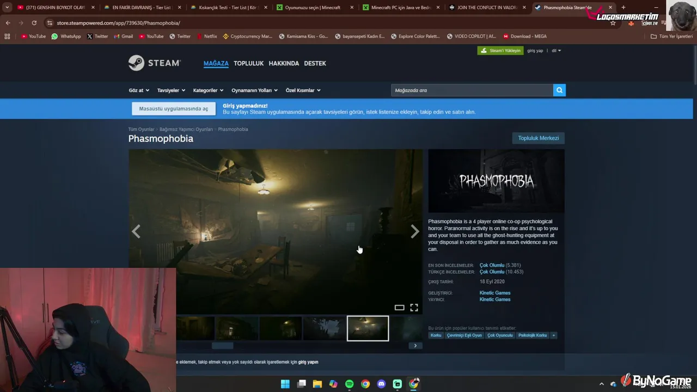697x392 pixels.
Task: Select the Psikolojik Korku tag
Action: (x=532, y=335)
